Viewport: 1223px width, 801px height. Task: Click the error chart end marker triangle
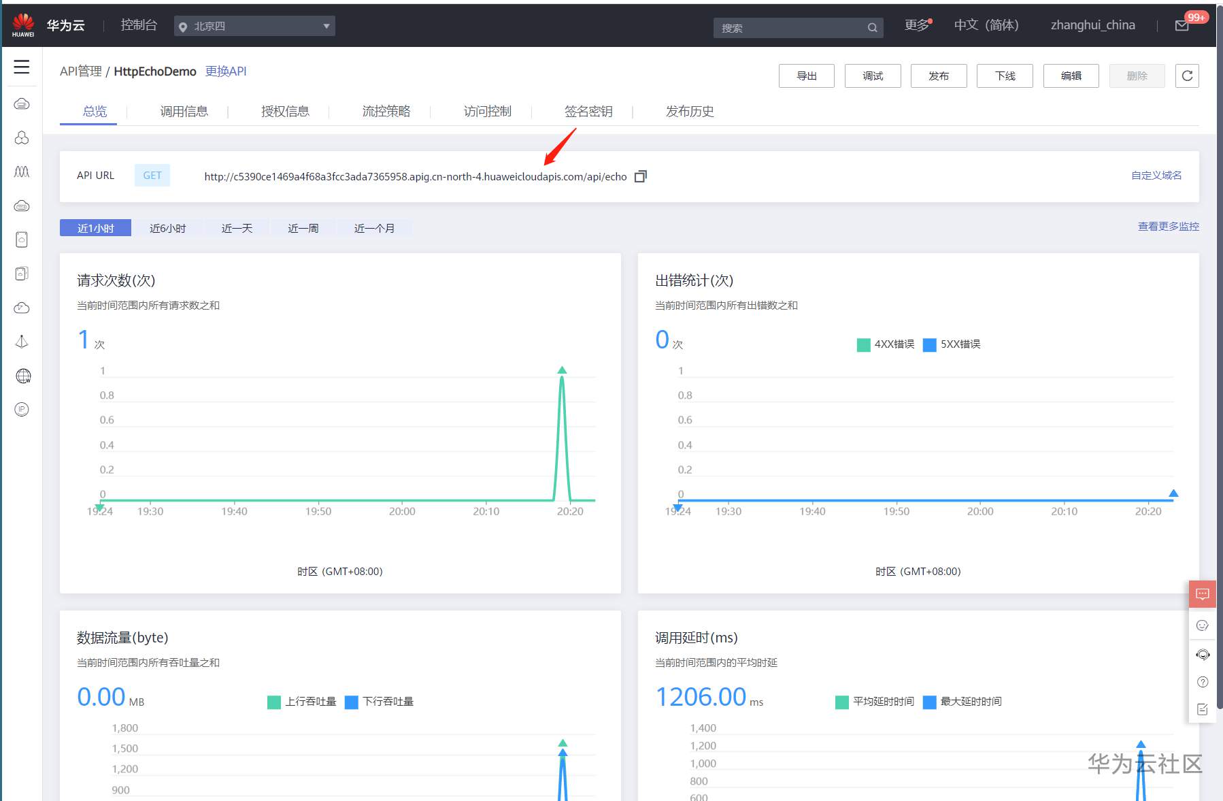pos(1173,493)
